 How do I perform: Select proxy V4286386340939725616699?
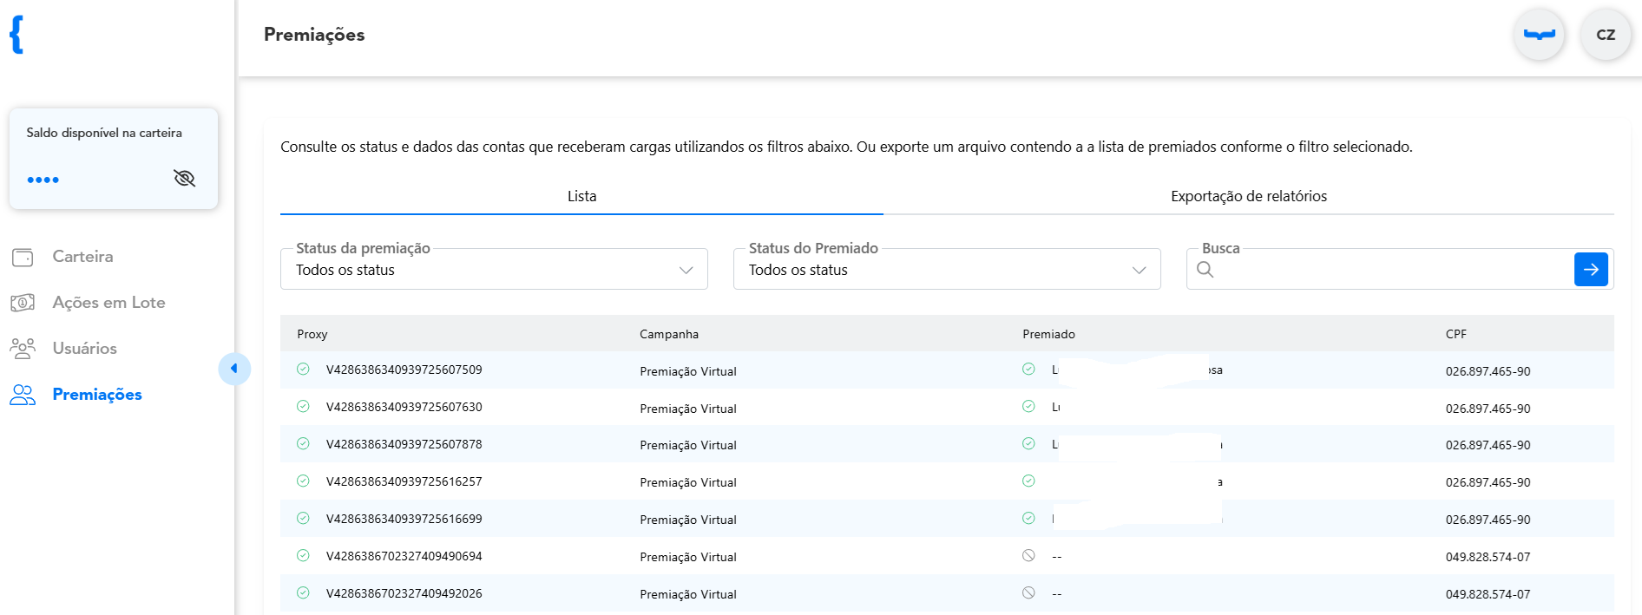pyautogui.click(x=404, y=520)
